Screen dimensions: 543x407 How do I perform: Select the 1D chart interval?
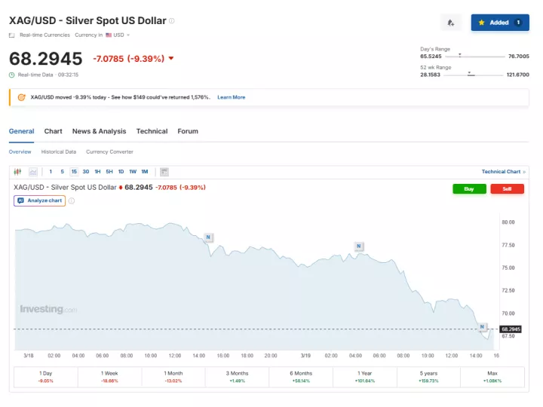pos(121,172)
